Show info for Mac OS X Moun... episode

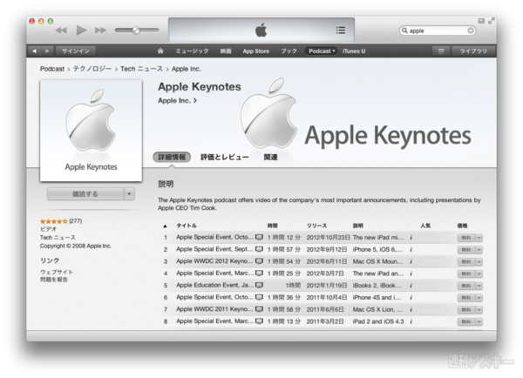coord(411,261)
